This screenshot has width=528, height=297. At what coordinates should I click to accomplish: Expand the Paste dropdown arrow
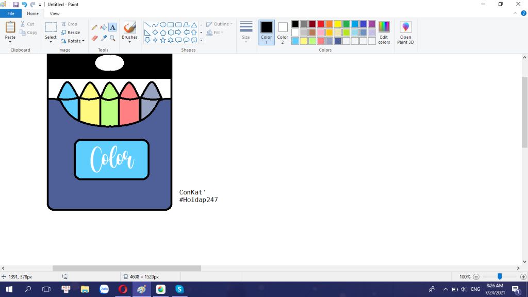click(x=10, y=42)
